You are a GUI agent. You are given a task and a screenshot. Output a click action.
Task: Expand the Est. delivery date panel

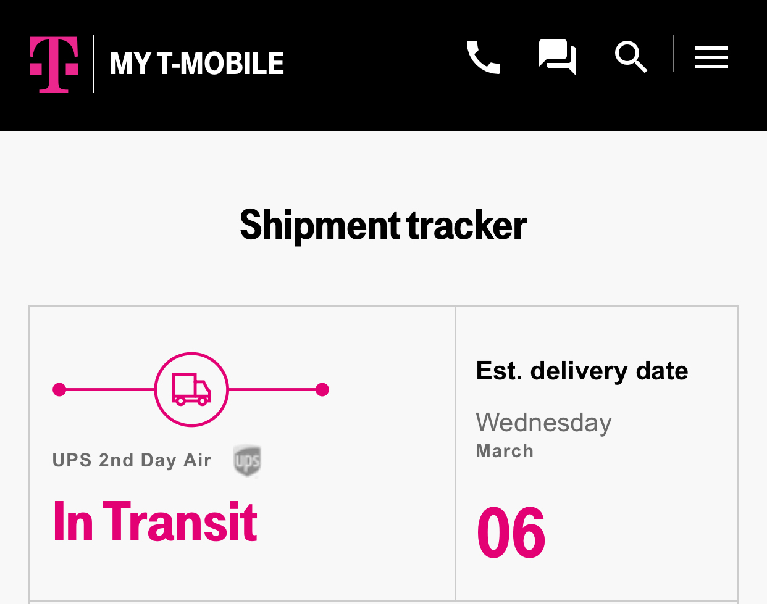click(x=597, y=453)
